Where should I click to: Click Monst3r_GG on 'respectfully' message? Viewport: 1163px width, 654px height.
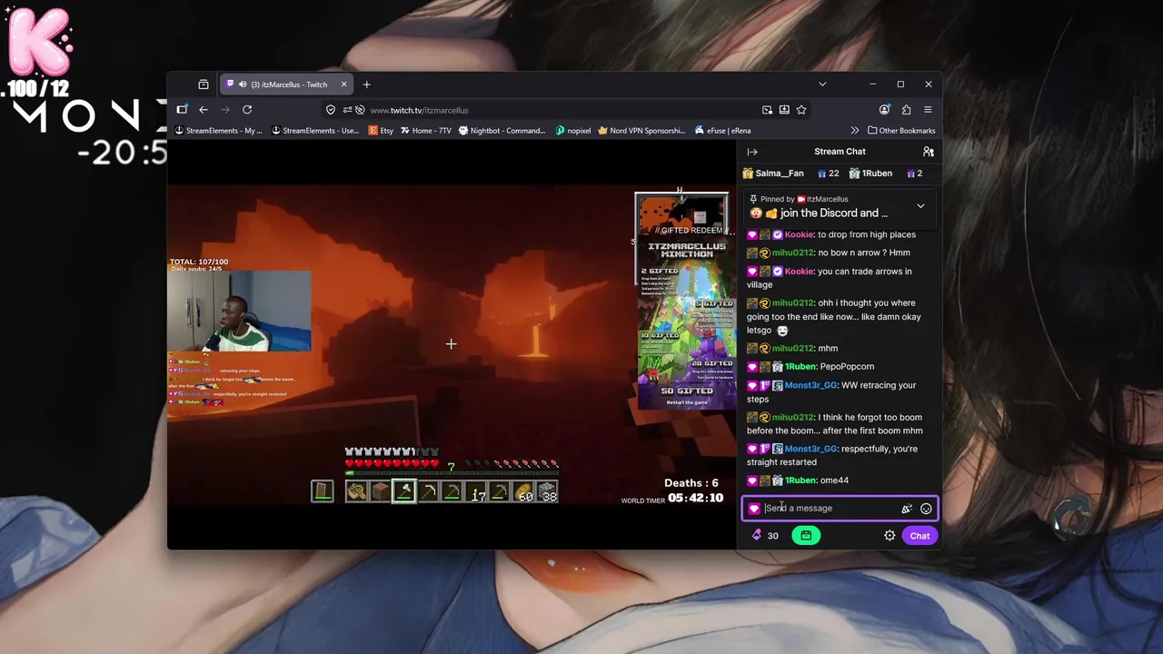(810, 449)
